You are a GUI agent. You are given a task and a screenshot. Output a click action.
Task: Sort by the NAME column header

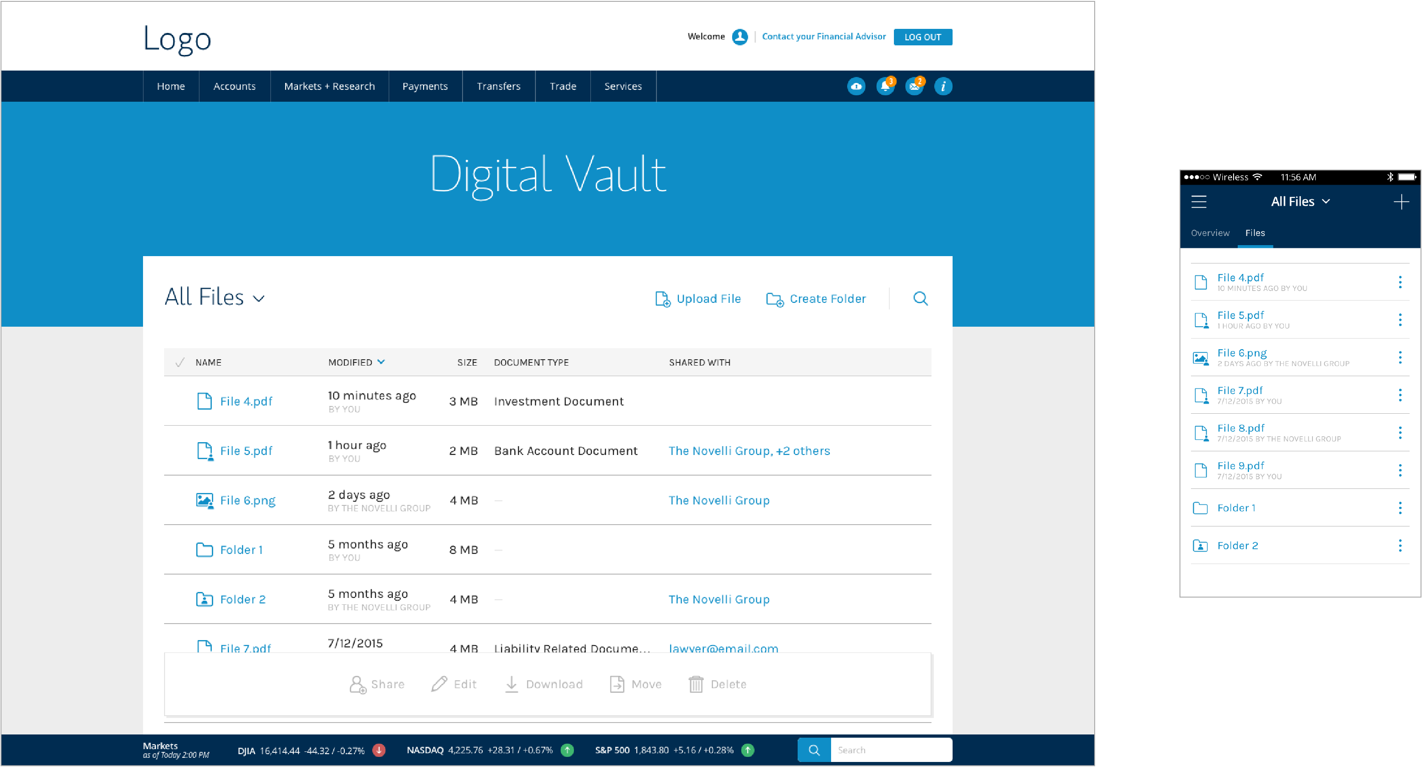208,362
